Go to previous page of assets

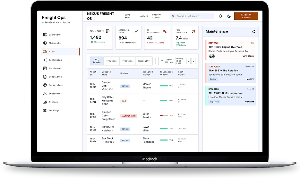pos(188,61)
